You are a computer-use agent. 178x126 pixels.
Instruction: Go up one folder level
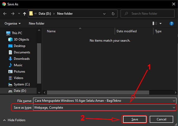point(24,14)
